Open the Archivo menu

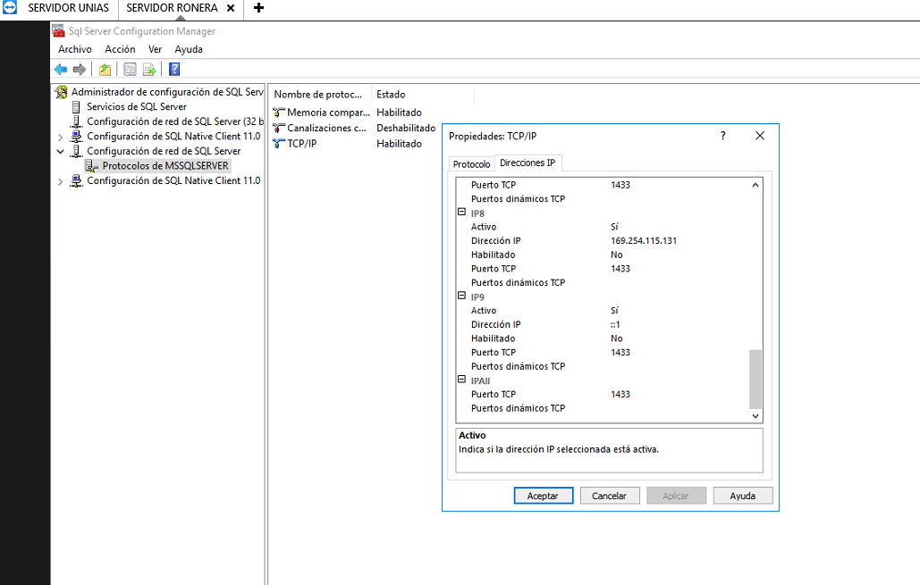(75, 49)
